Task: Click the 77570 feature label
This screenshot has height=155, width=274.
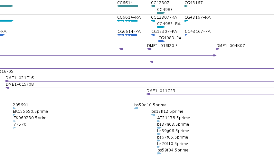Action: coord(20,124)
